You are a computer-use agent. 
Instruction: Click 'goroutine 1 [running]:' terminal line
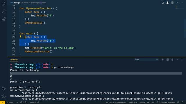[26, 87]
